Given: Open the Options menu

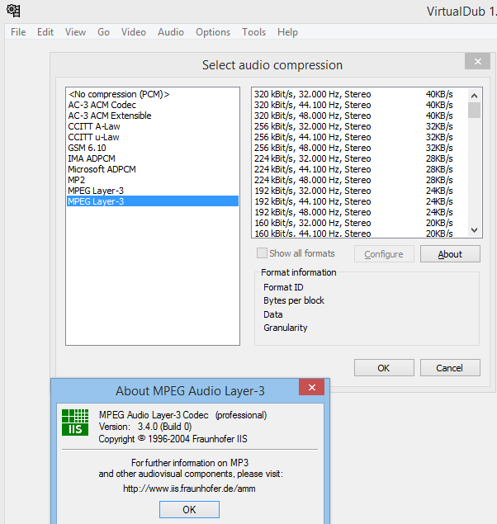Looking at the screenshot, I should coord(213,32).
